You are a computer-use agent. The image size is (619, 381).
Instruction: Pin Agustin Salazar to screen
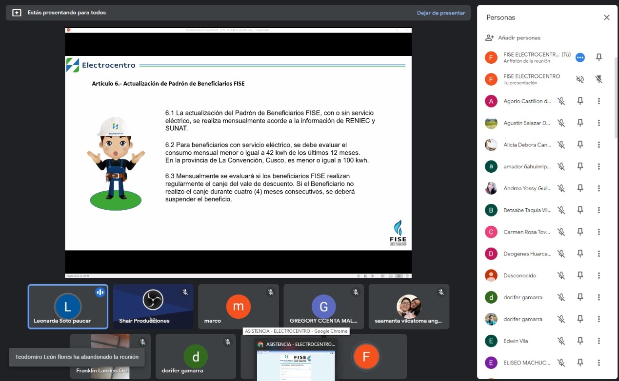(580, 123)
